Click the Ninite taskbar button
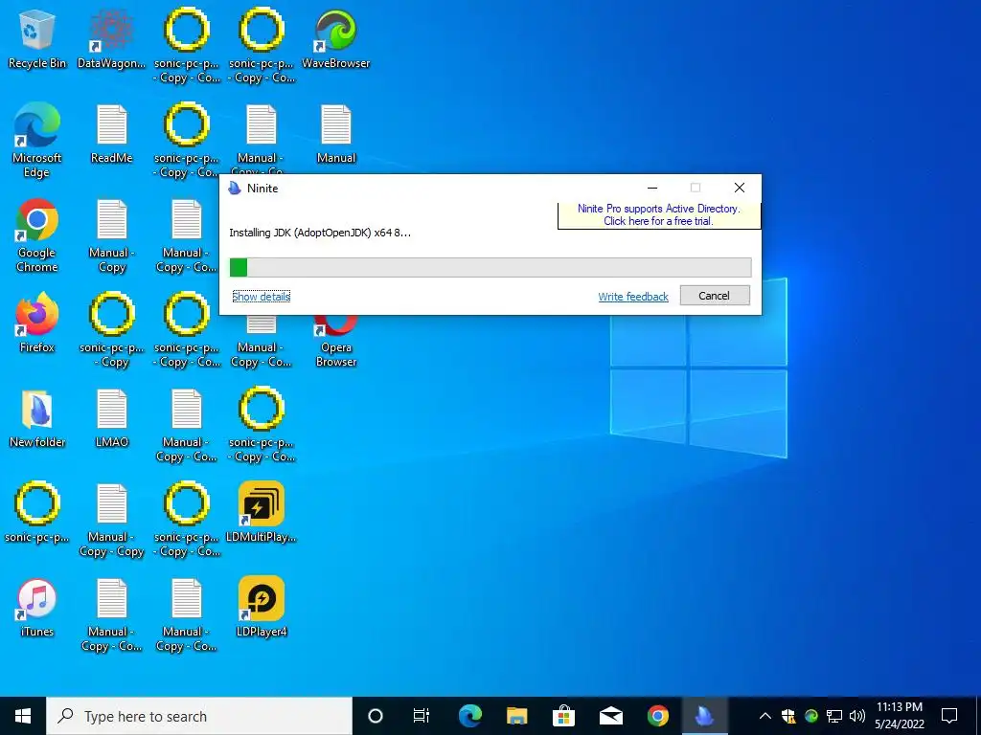 tap(704, 716)
